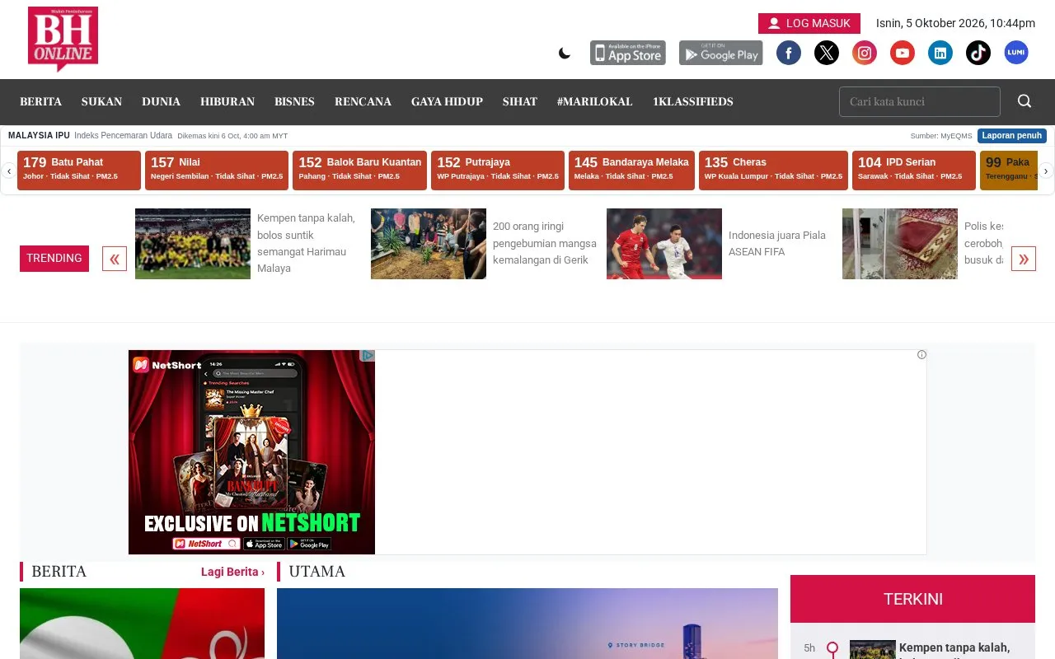This screenshot has width=1055, height=659.
Task: Open the TERKINI section header
Action: pos(912,599)
